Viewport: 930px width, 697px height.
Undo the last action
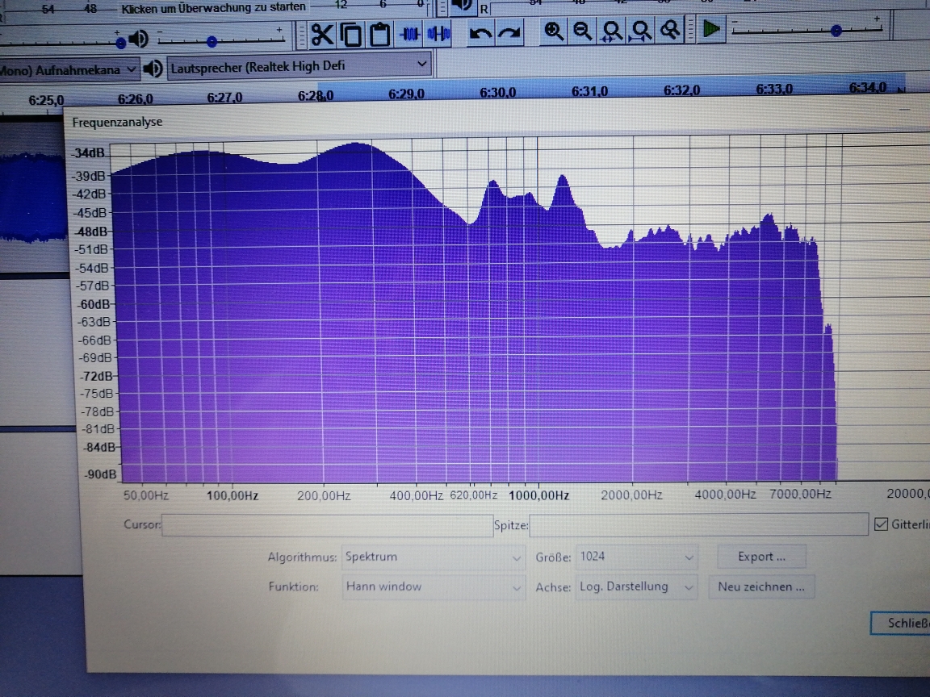tap(480, 33)
